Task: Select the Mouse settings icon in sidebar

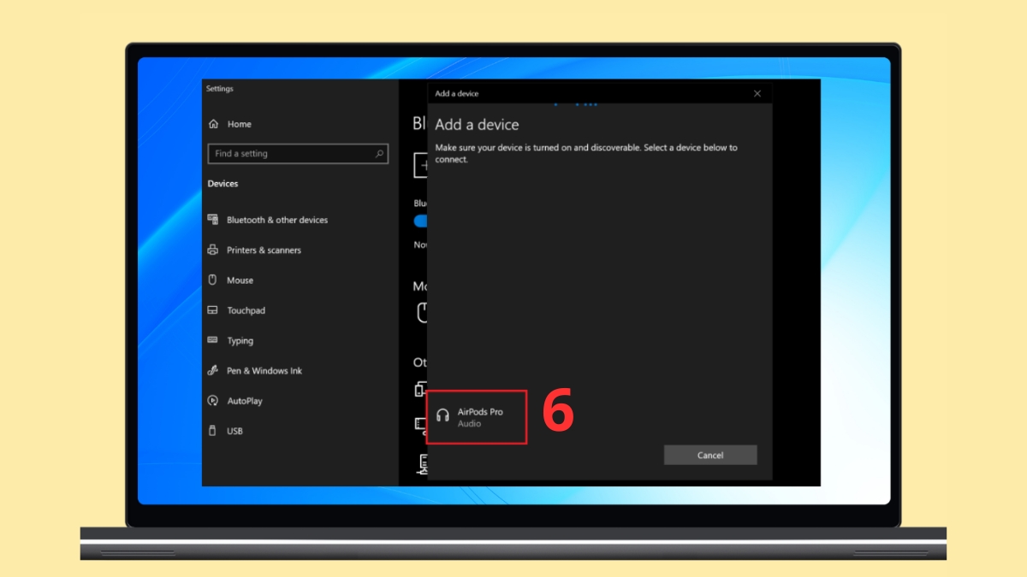Action: point(213,280)
